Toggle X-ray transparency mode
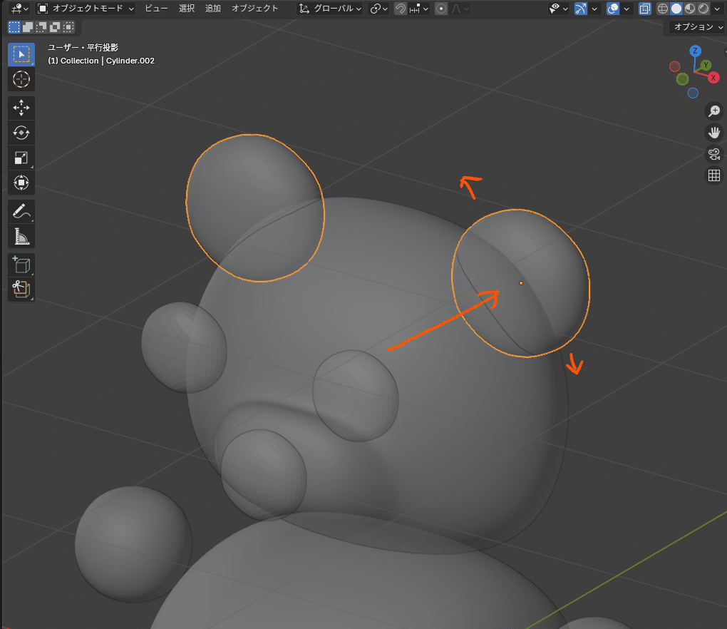This screenshot has width=727, height=629. click(x=644, y=9)
